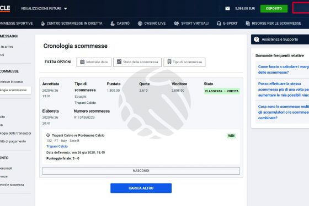Click the e-sport headset icon

[219, 24]
